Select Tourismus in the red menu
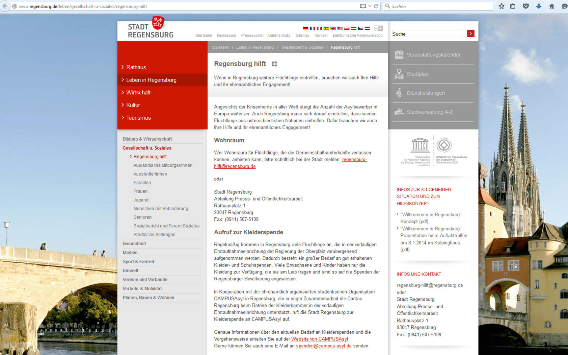This screenshot has height=355, width=568. 138,118
